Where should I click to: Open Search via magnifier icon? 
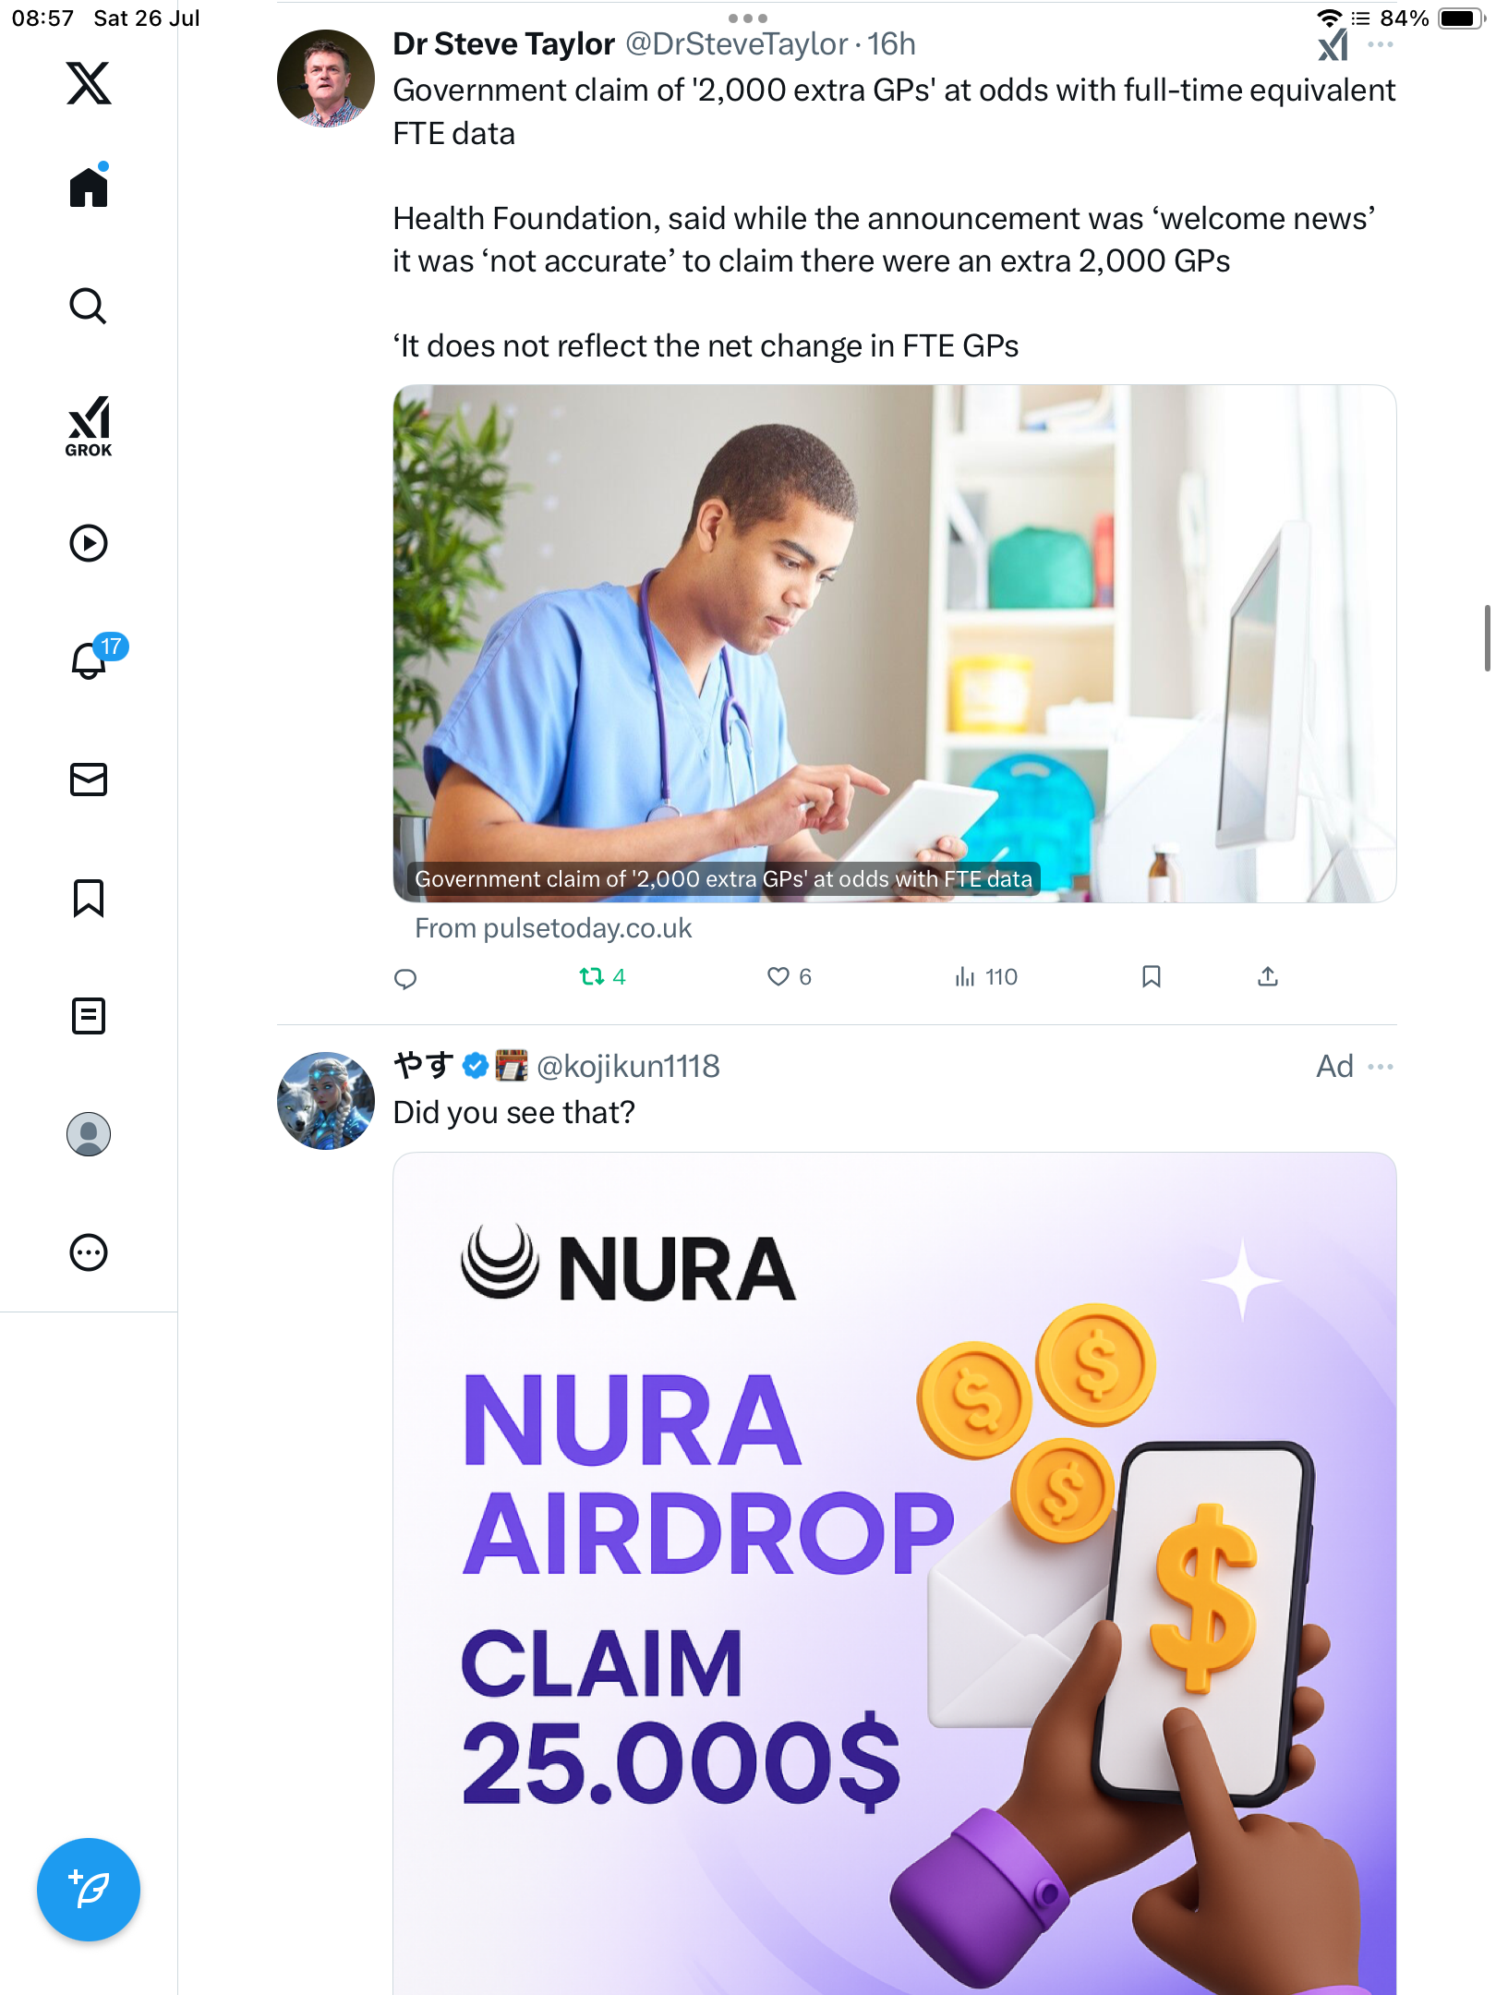click(x=89, y=306)
